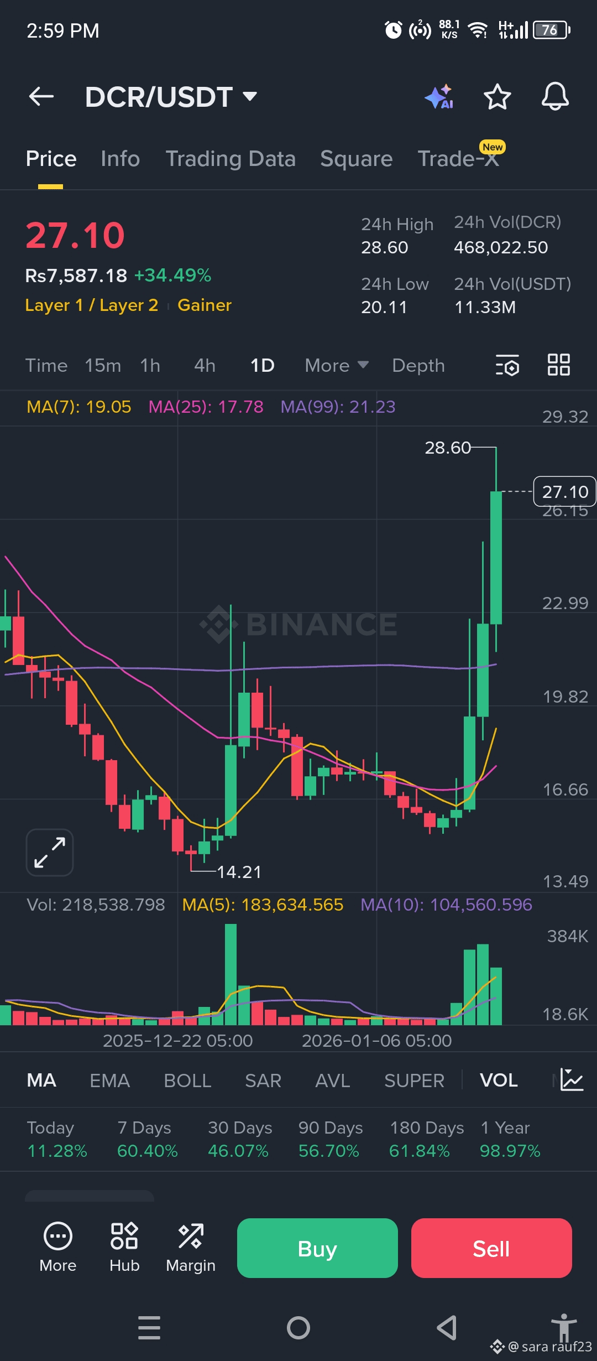Open chart settings icon

pyautogui.click(x=507, y=365)
